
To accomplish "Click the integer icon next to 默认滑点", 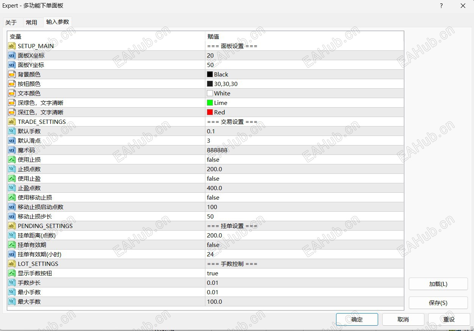I will click(12, 141).
